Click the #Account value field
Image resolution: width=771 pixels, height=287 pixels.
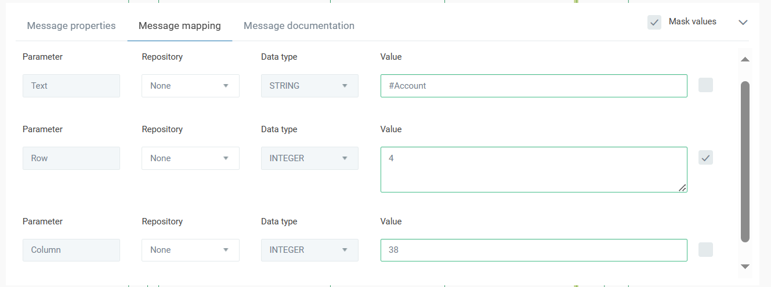pos(533,86)
